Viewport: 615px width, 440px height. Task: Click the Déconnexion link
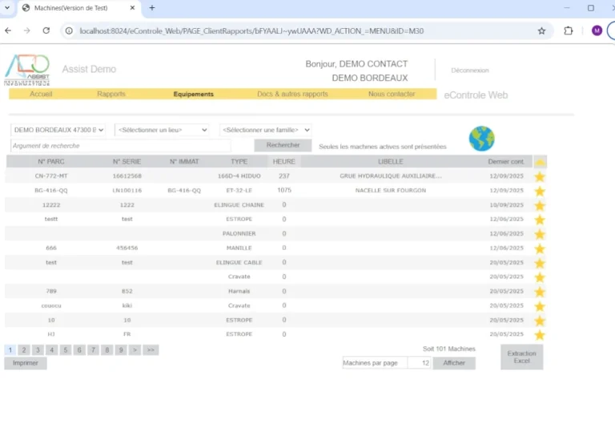tap(469, 71)
